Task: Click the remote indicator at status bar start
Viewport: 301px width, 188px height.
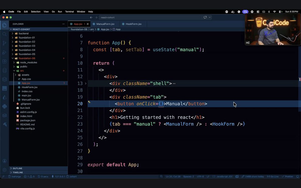Action: (x=4, y=176)
